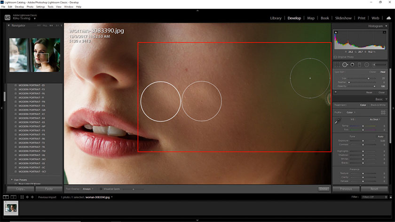The height and width of the screenshot is (222, 395).
Task: Open the Settings menu
Action: point(40,7)
